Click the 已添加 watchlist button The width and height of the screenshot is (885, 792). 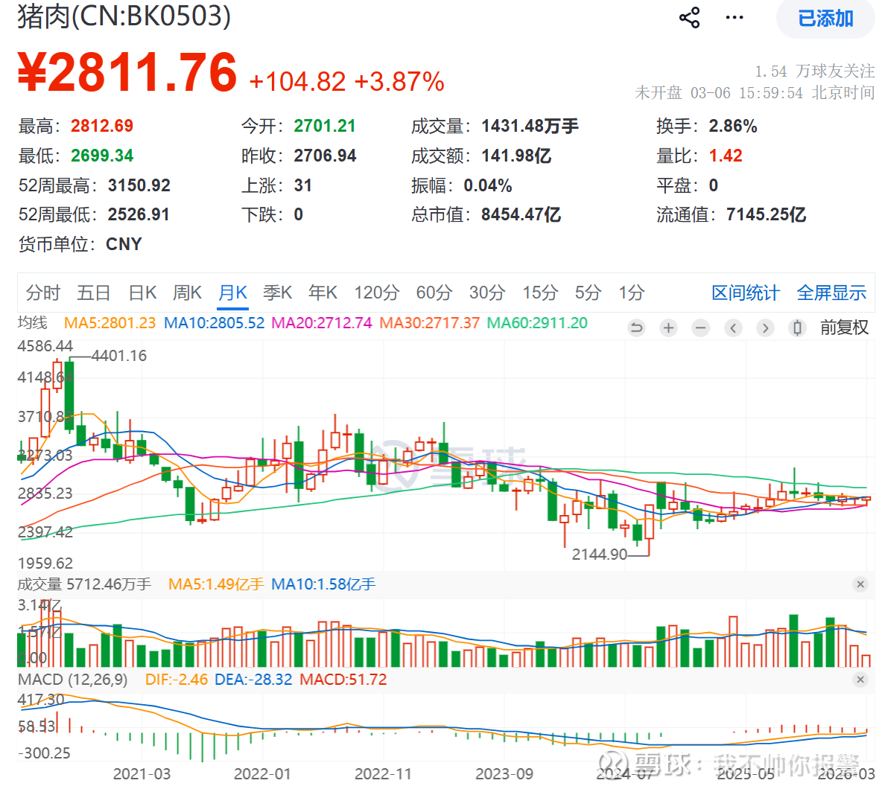[x=825, y=19]
